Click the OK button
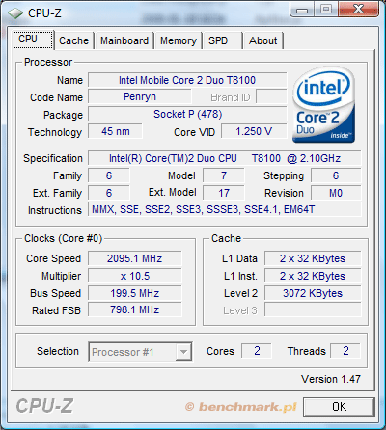This screenshot has width=386, height=430. (x=339, y=407)
